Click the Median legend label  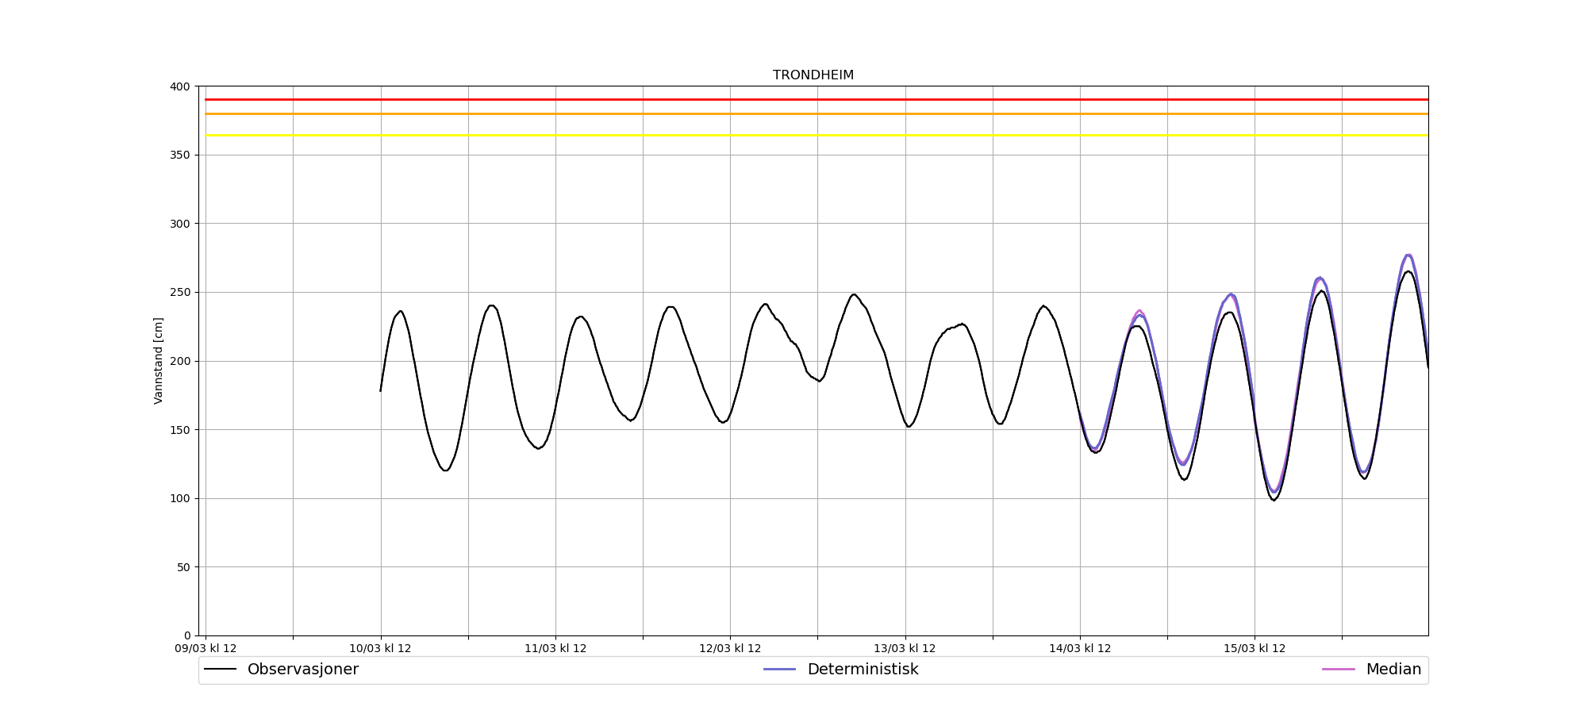(x=1393, y=670)
